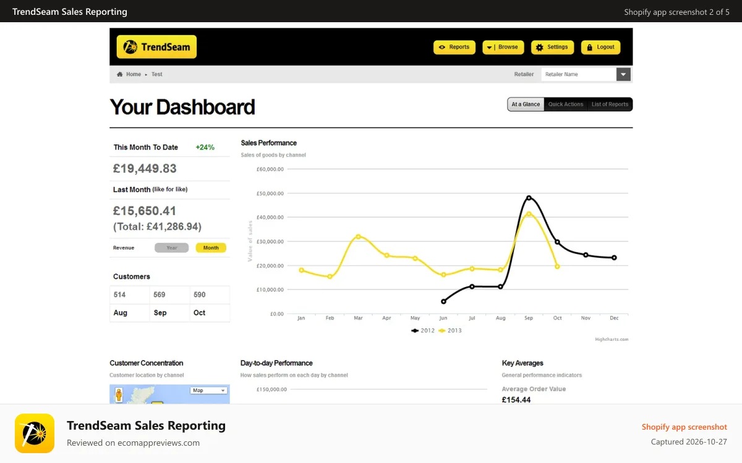Toggle the 2012 series in chart legend
Viewport: 742px width, 463px height.
click(x=424, y=330)
